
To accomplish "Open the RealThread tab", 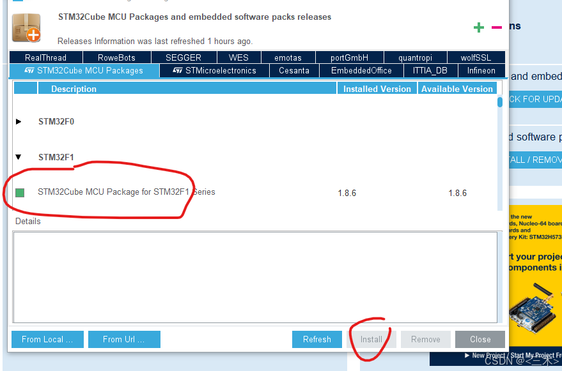I will pyautogui.click(x=46, y=57).
